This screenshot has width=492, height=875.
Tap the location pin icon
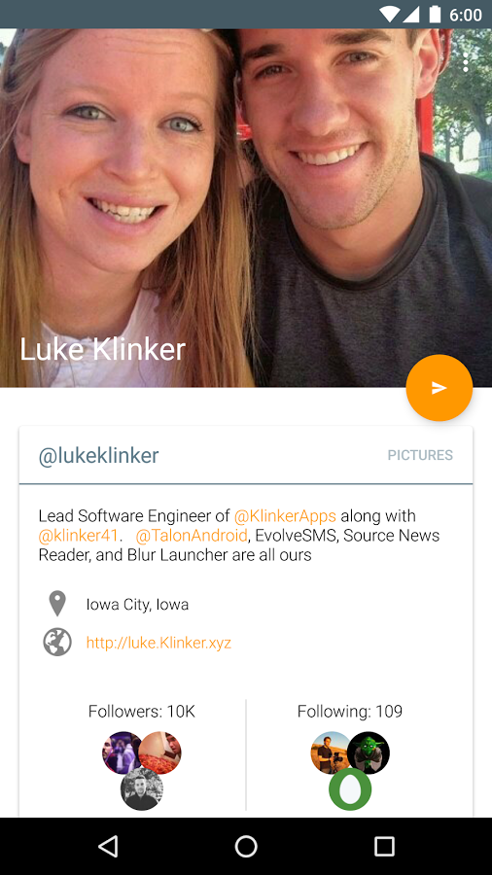coord(57,604)
